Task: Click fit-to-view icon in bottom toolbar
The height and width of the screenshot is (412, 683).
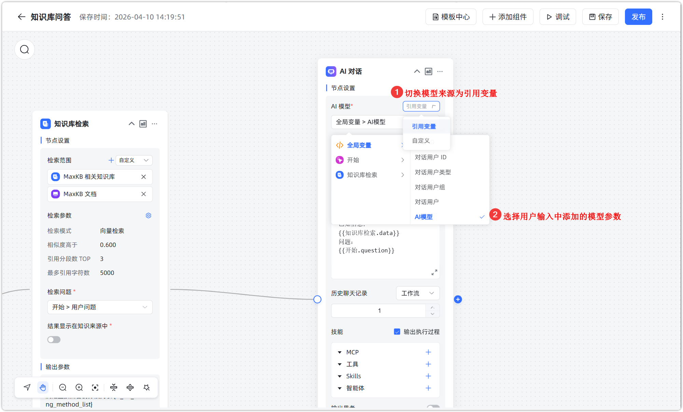Action: [95, 387]
